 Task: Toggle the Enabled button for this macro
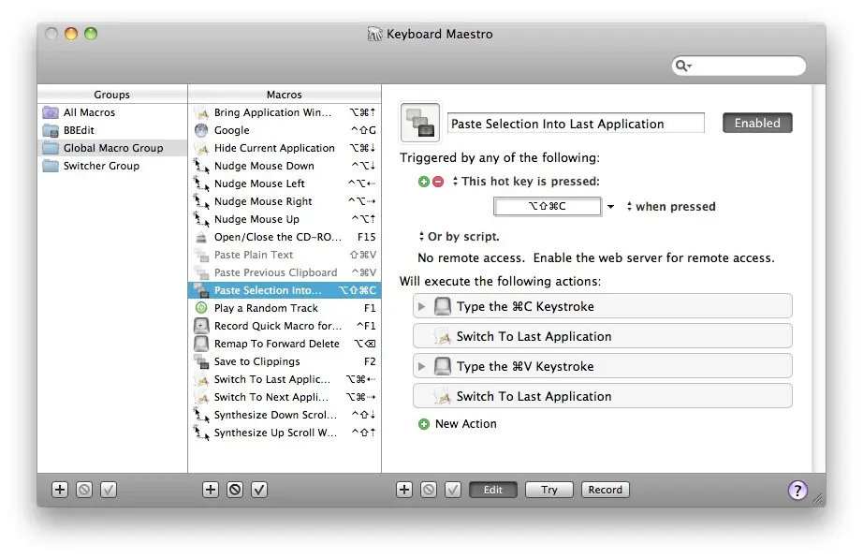pyautogui.click(x=757, y=123)
